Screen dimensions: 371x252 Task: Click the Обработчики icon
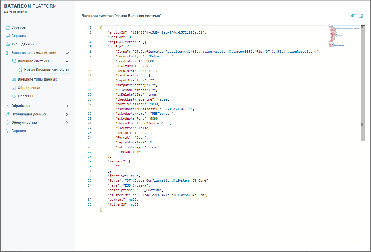point(14,88)
